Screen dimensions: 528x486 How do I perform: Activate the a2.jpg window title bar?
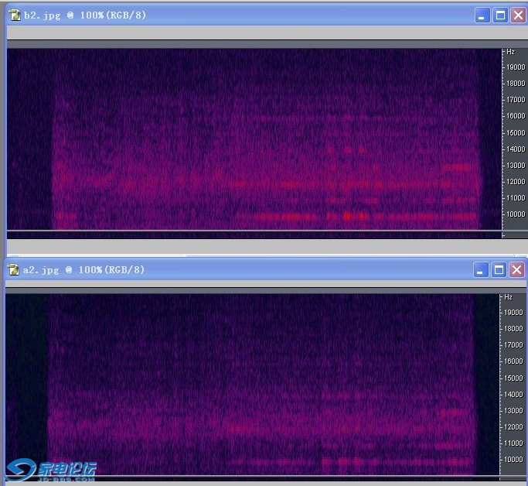tap(271, 269)
